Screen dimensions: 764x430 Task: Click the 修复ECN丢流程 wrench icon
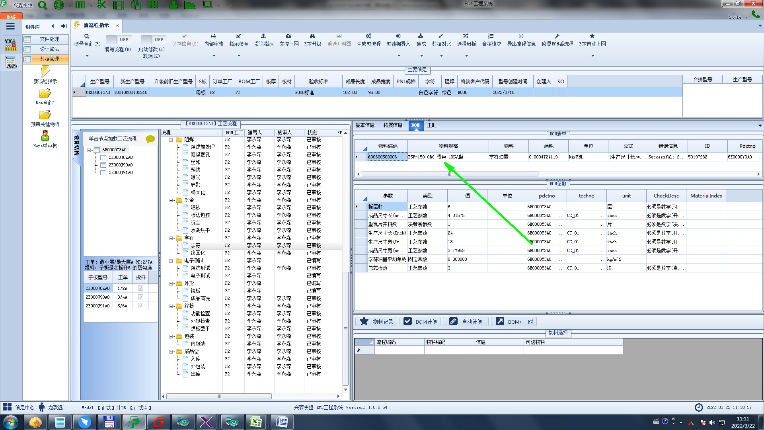click(557, 36)
